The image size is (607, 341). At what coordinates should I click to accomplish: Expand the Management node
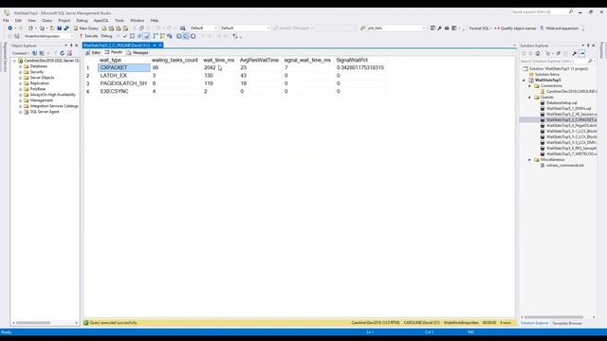tap(20, 100)
